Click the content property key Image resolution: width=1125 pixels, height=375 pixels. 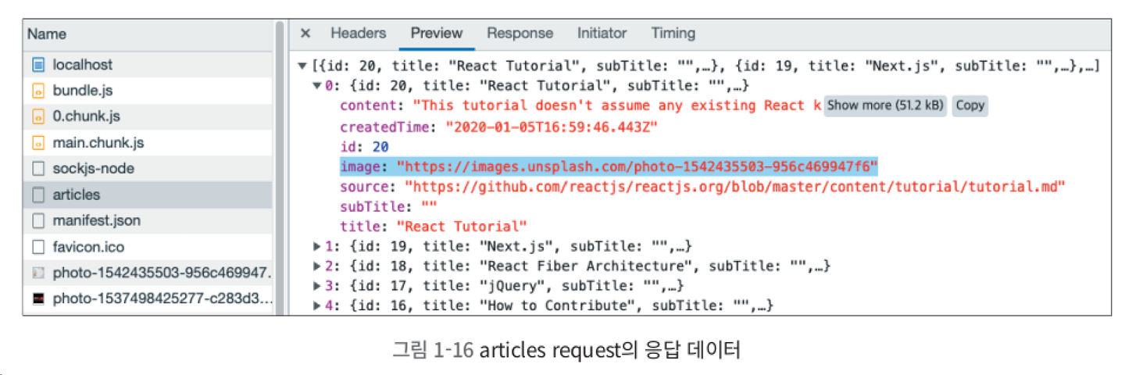tap(370, 105)
